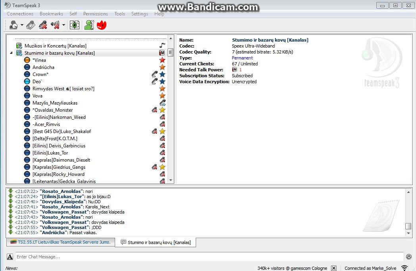The height and width of the screenshot is (271, 416).
Task: Click the channel tree scroll up arrow
Action: [x=171, y=38]
